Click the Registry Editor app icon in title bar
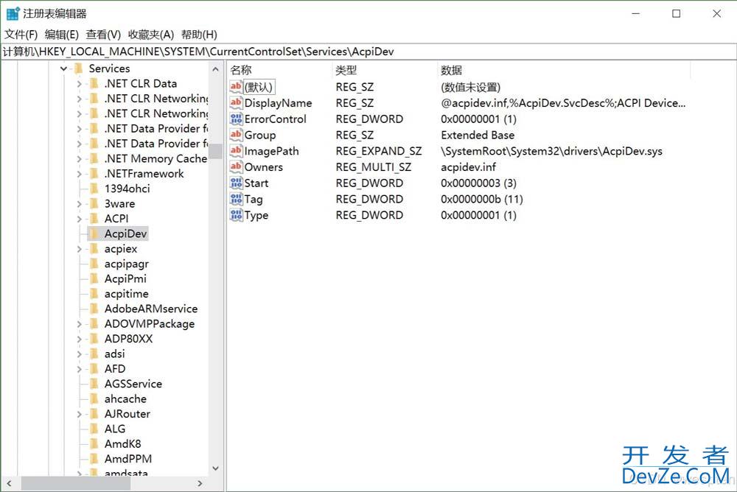This screenshot has height=492, width=737. (13, 14)
